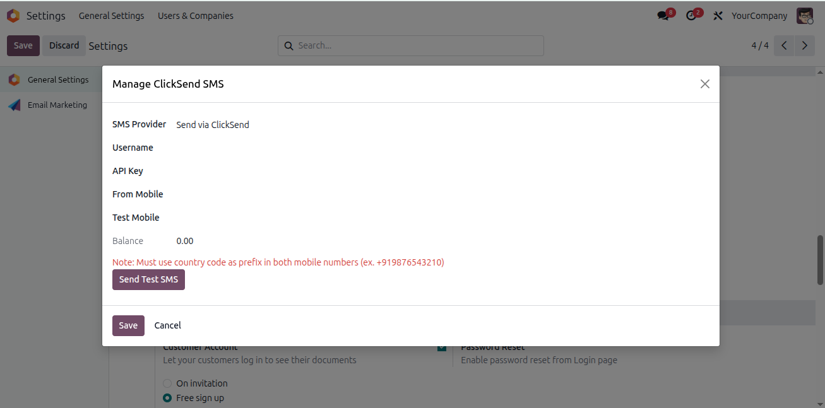Click the Discard button
Viewport: 825px width, 408px height.
(64, 45)
